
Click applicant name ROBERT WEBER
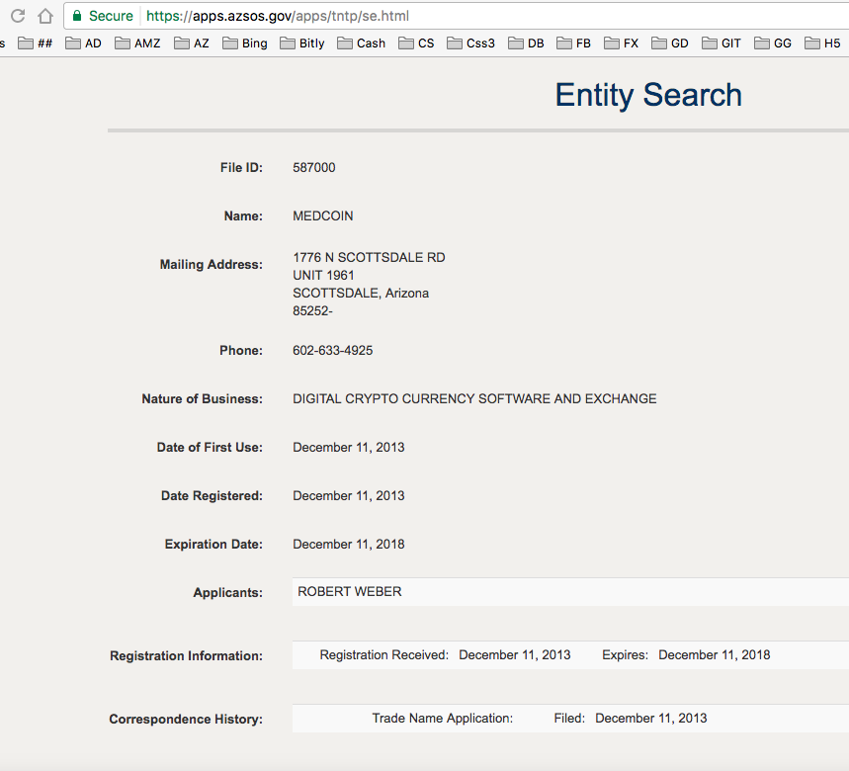(350, 592)
